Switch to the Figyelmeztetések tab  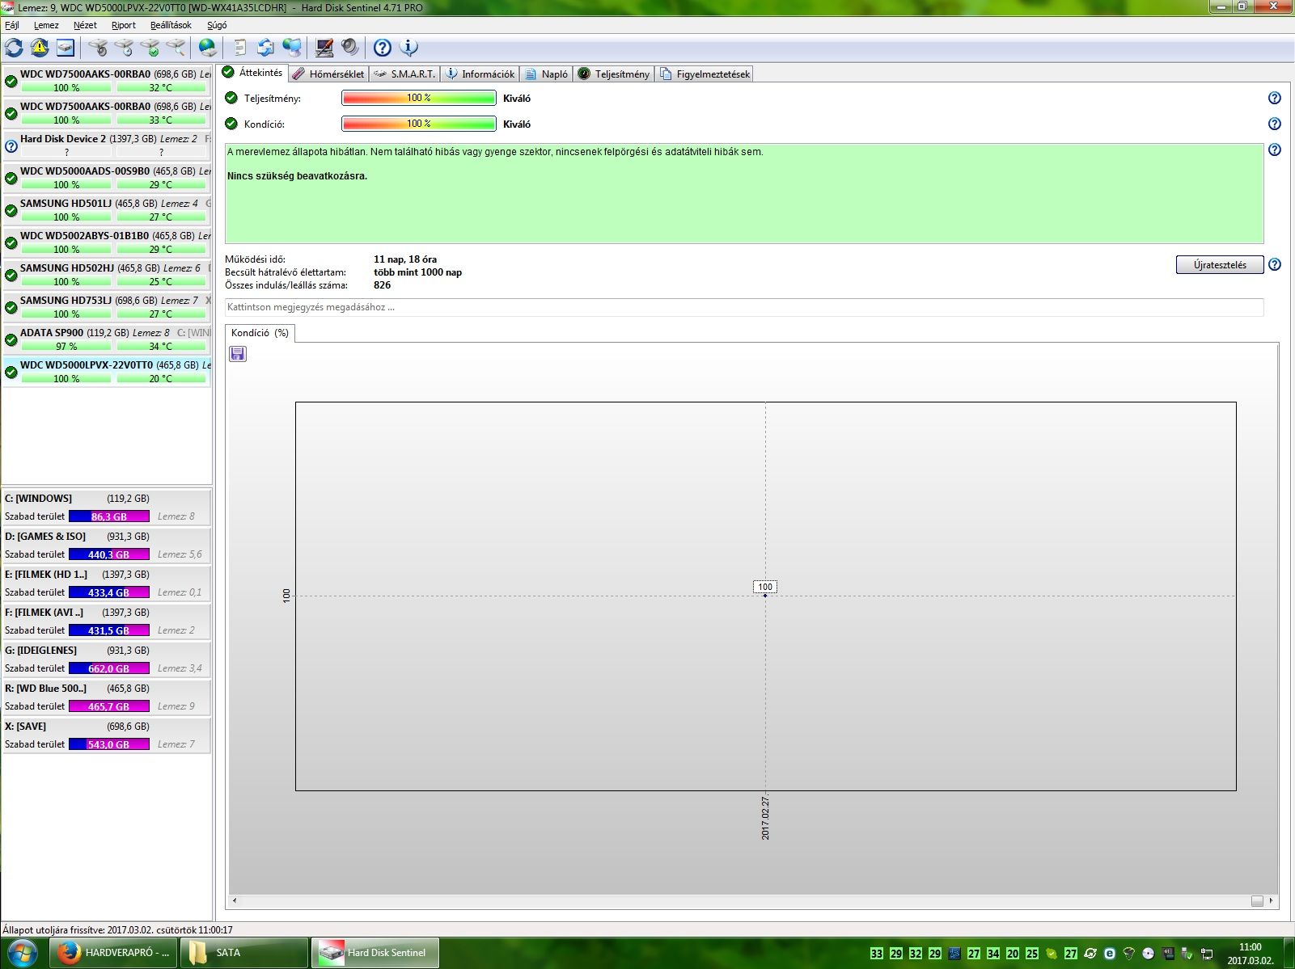pyautogui.click(x=705, y=74)
